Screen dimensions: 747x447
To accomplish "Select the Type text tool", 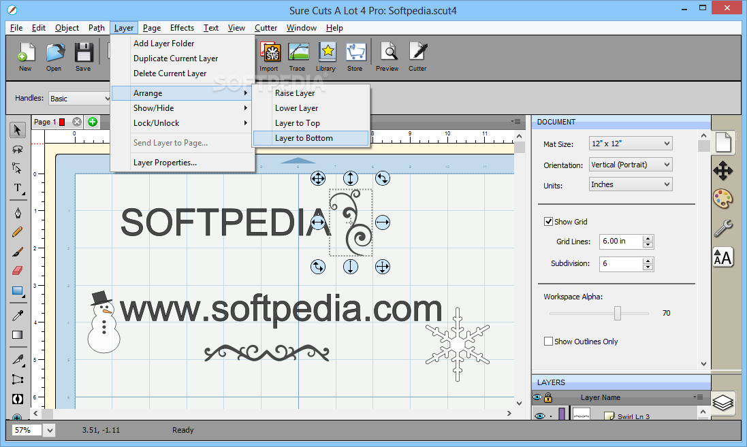I will point(18,188).
